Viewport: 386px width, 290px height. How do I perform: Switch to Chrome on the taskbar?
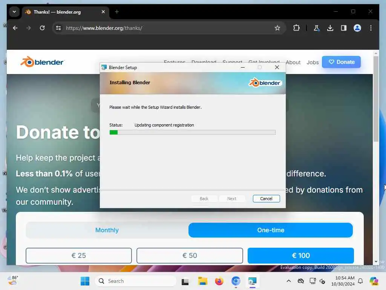(x=236, y=281)
